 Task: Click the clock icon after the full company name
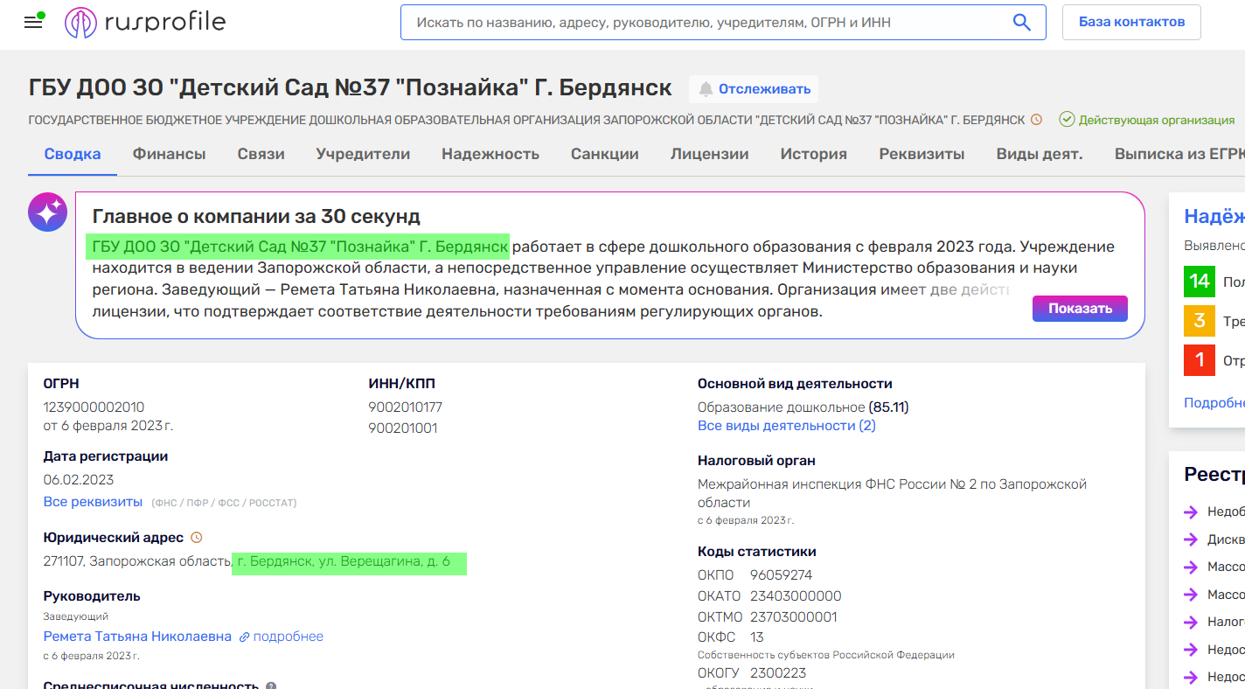(x=1037, y=120)
